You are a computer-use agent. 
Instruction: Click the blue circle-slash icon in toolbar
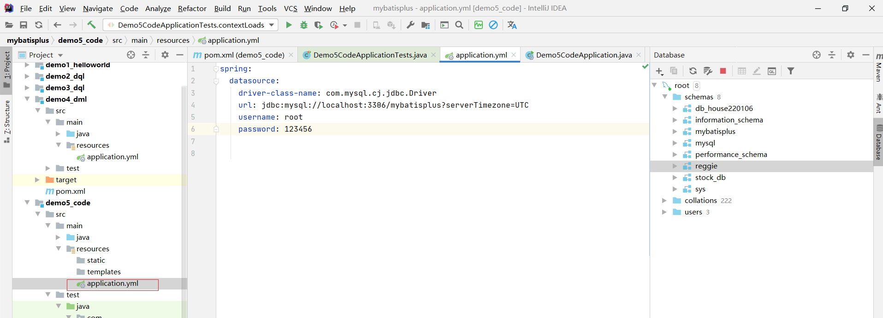[x=493, y=25]
